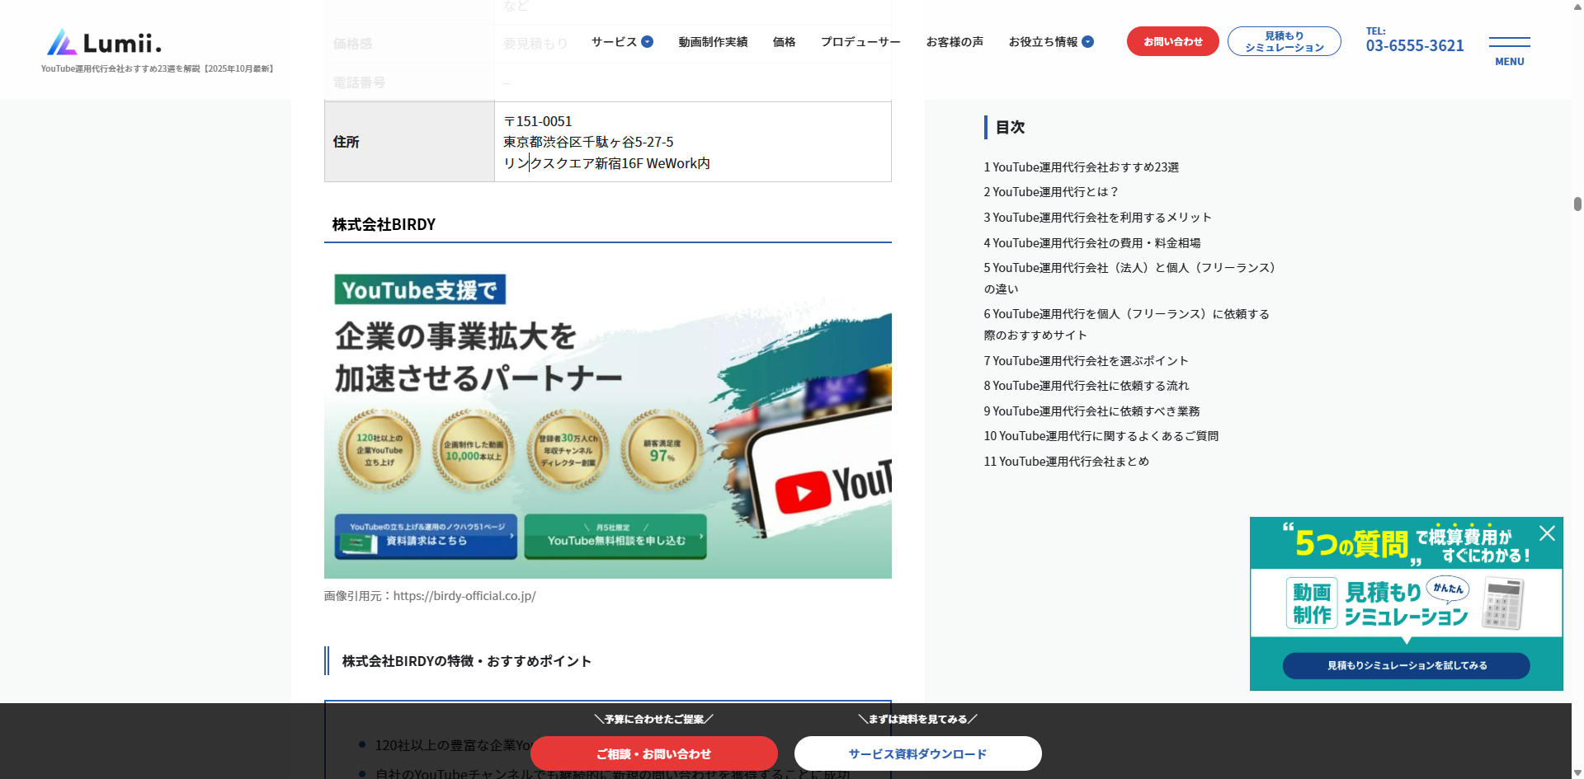Expand the サービス dropdown arrow
1584x779 pixels.
pos(648,42)
